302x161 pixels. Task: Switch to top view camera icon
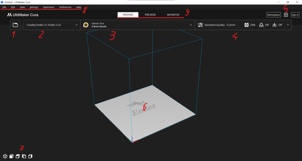coord(18,156)
